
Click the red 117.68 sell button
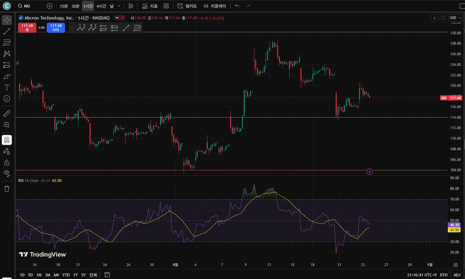tap(27, 28)
